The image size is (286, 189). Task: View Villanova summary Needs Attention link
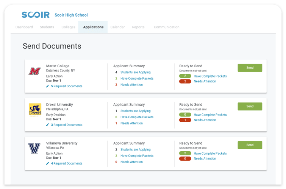click(131, 162)
